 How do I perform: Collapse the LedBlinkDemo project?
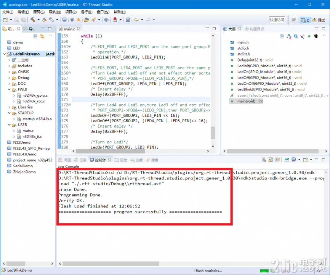5,54
